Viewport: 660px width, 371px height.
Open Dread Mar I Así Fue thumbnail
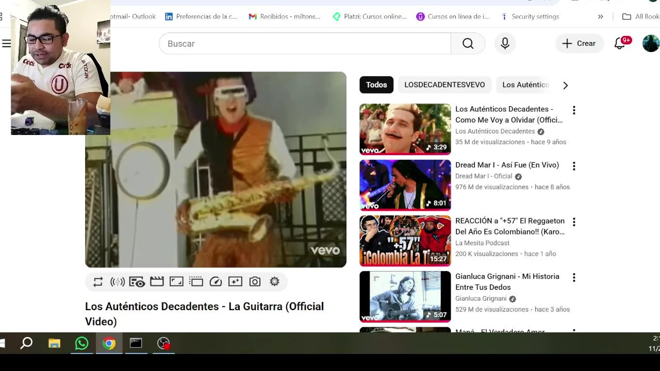coord(405,185)
